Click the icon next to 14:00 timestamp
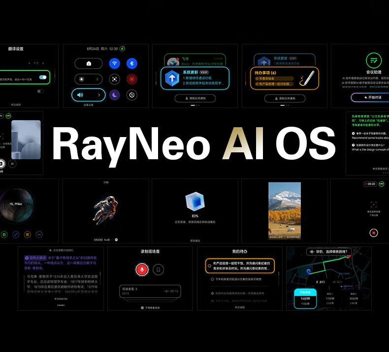Viewport: 389px width, 352px height. point(116,240)
